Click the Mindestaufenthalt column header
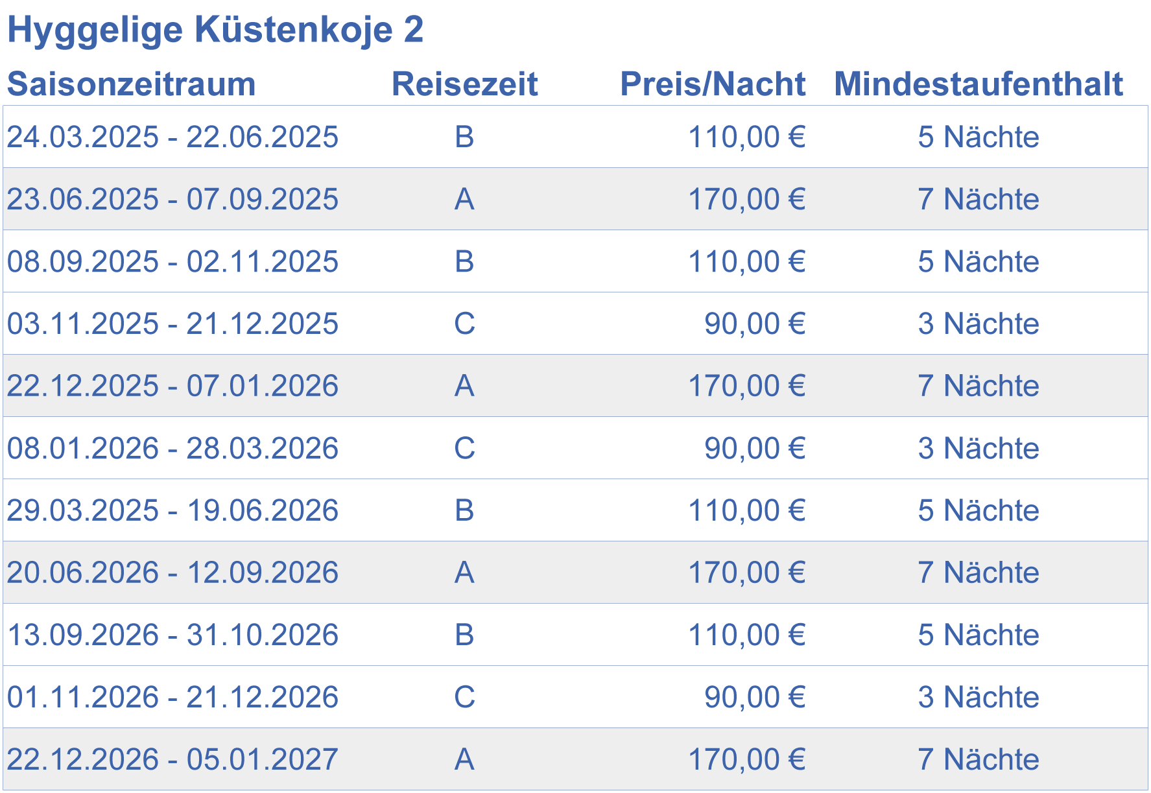Viewport: 1151px width, 793px height. click(978, 84)
